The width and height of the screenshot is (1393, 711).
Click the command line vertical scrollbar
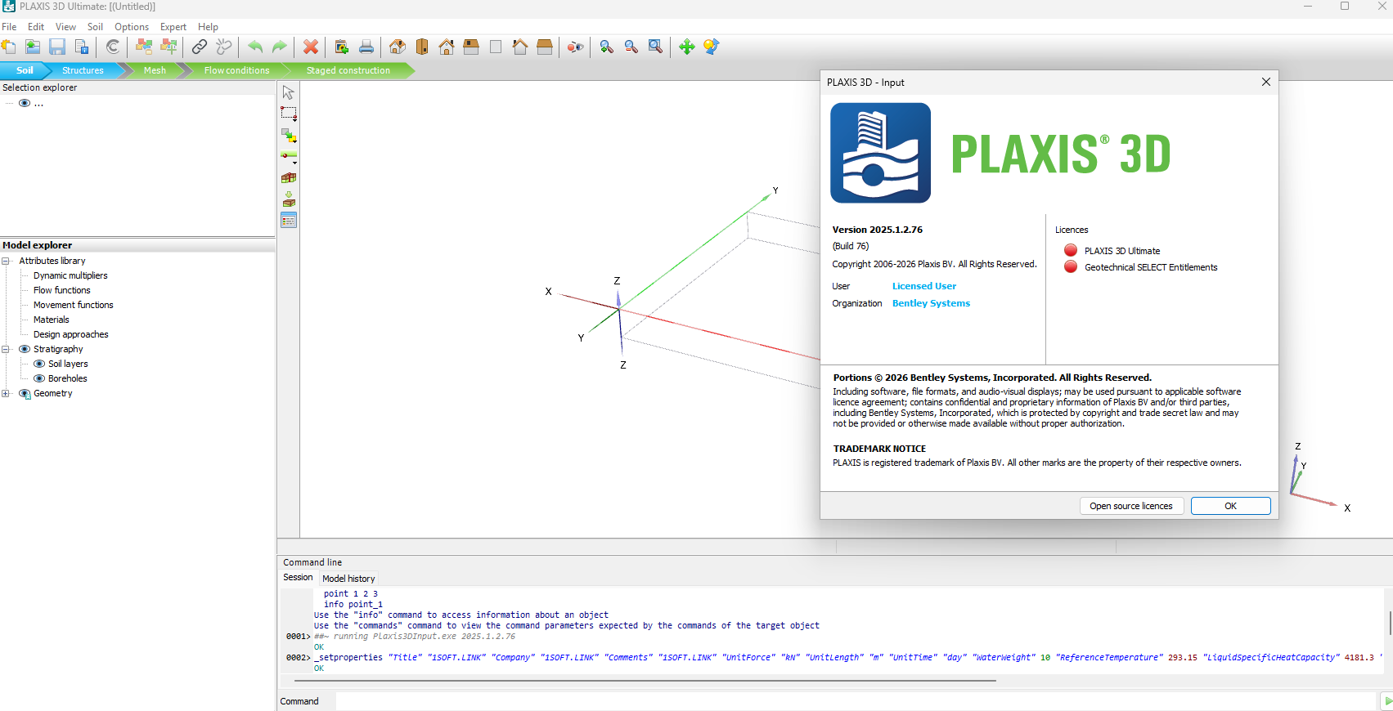pos(1390,622)
